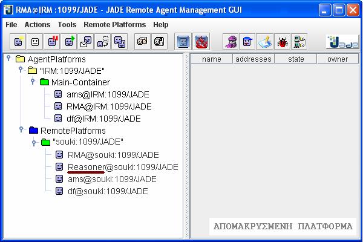Click the addresses column header
Screen dimensions: 363x242
(x=253, y=59)
